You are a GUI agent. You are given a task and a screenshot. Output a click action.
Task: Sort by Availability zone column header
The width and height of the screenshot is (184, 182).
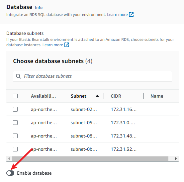[x=43, y=96]
